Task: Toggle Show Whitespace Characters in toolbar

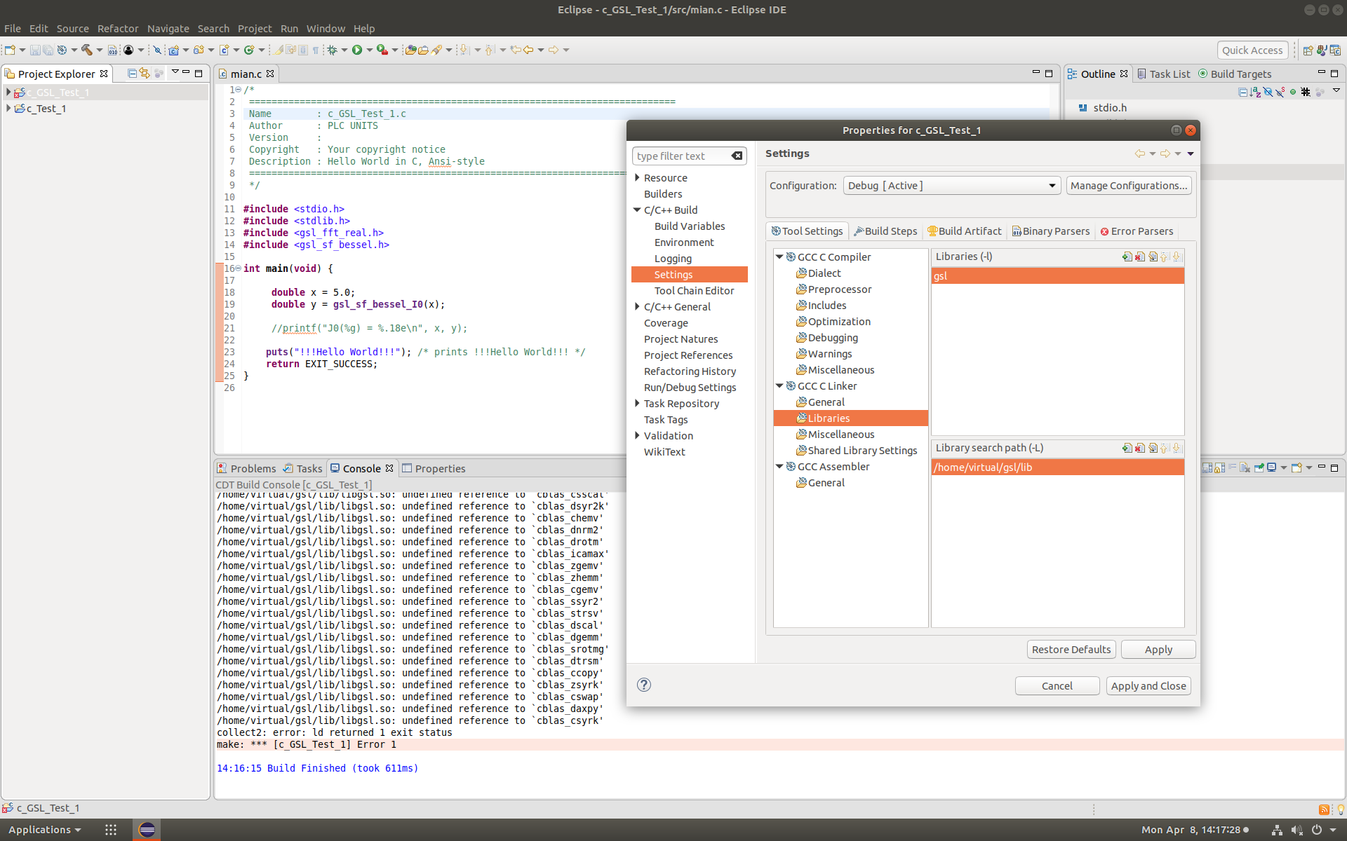Action: click(x=315, y=50)
